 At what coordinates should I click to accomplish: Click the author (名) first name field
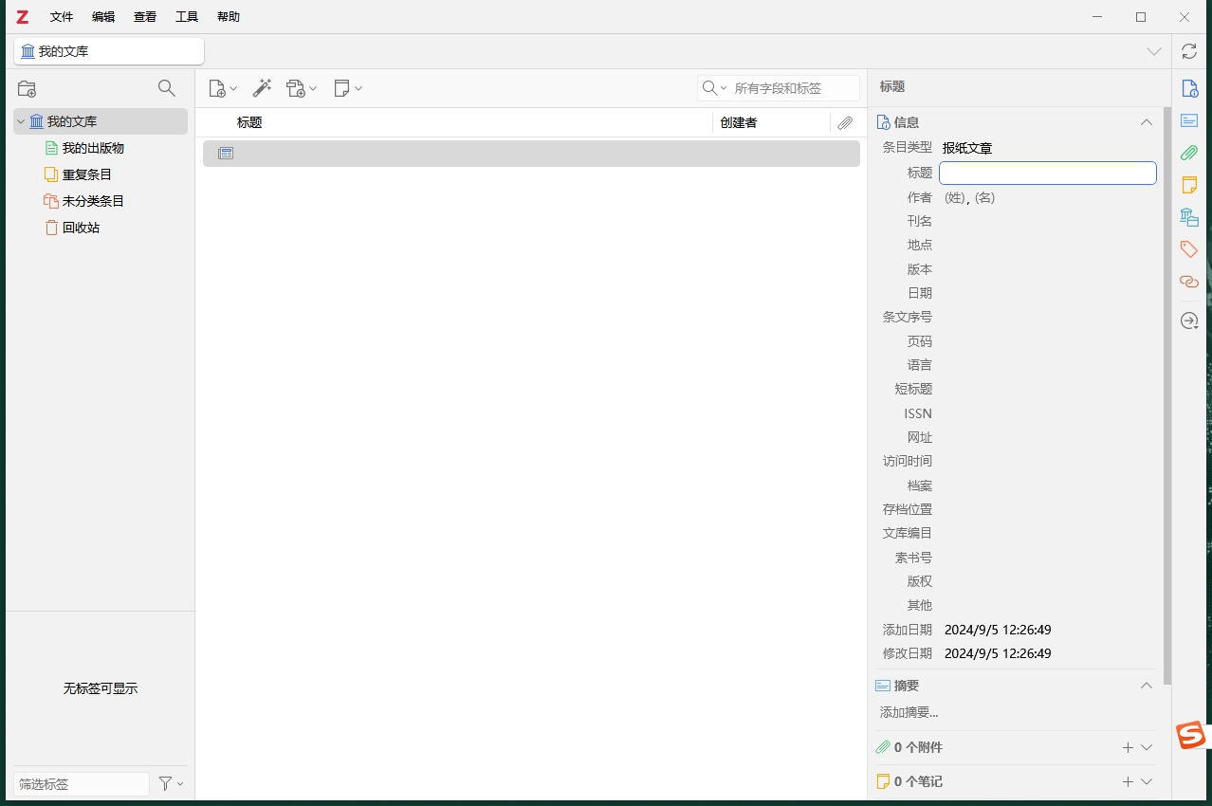coord(984,197)
